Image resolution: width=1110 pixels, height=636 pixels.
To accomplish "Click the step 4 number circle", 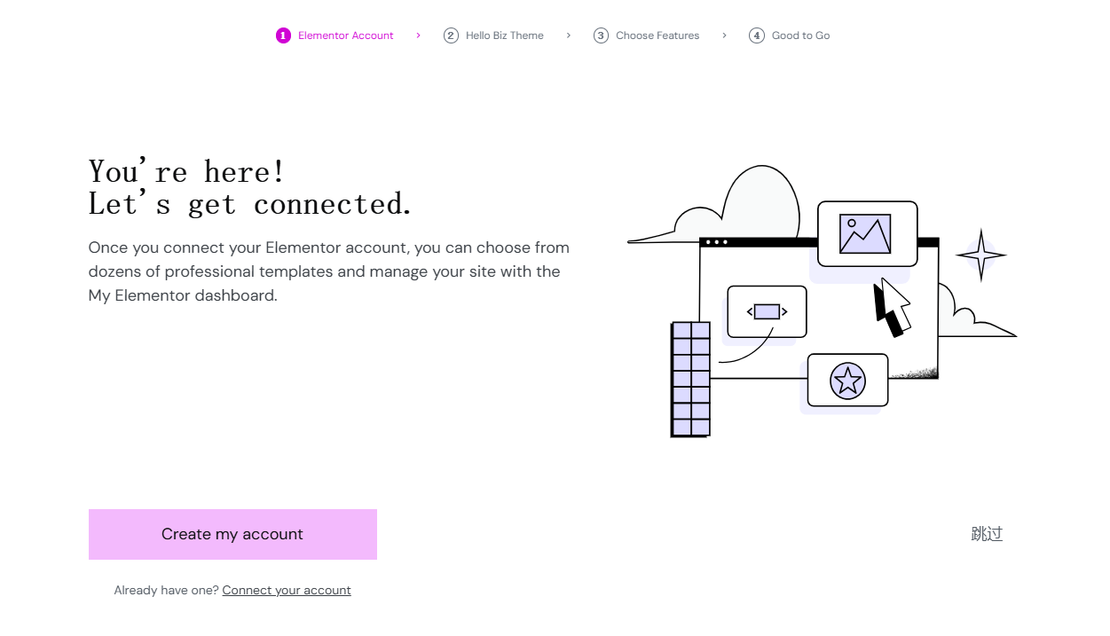I will point(757,35).
